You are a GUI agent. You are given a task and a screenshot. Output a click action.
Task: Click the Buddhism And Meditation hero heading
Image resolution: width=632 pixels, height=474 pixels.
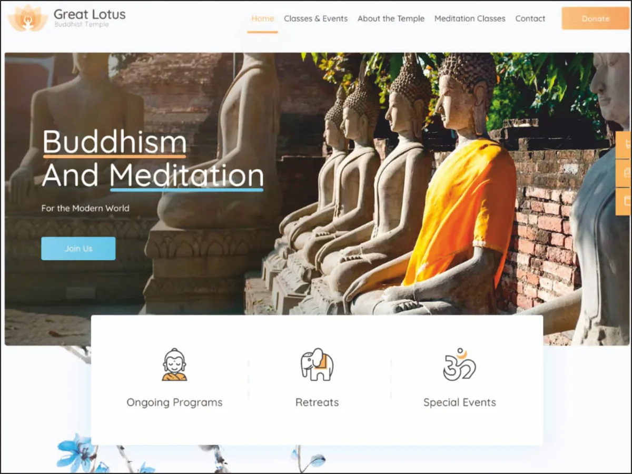pos(153,159)
